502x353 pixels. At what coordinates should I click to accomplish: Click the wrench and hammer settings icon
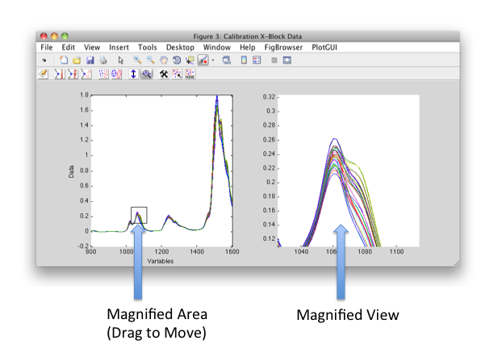(x=164, y=74)
